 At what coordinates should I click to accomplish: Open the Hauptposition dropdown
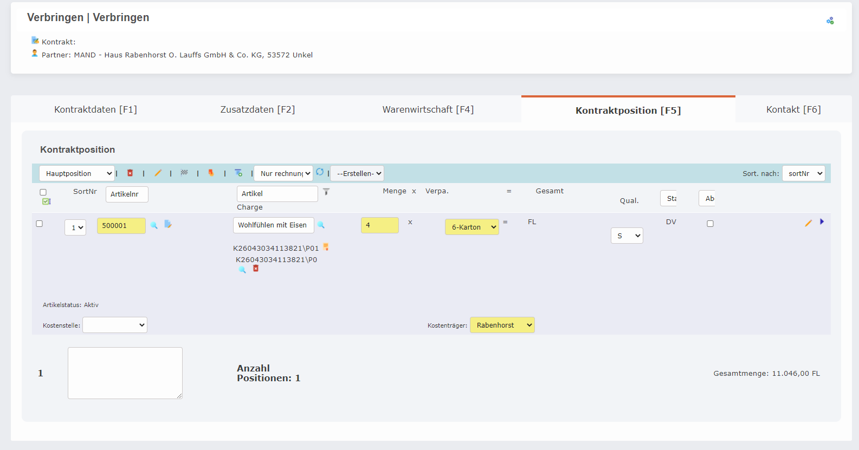(x=77, y=173)
